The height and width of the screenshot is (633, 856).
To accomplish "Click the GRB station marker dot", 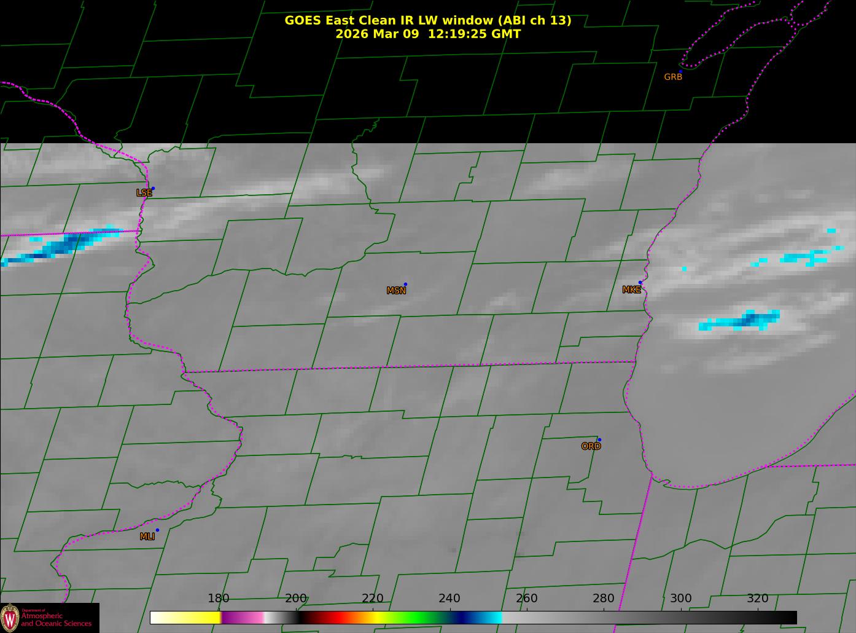I will point(680,71).
